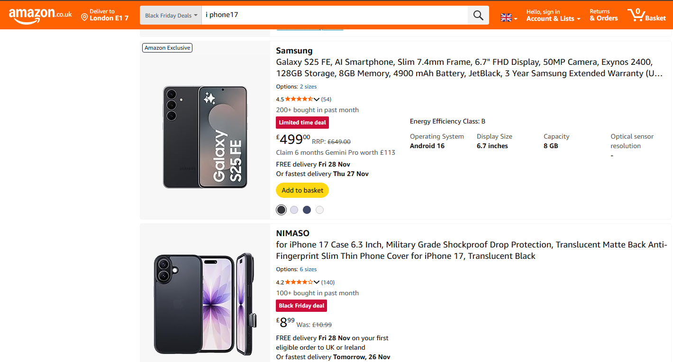Click the Limited time deal badge
The image size is (673, 362).
coord(302,122)
